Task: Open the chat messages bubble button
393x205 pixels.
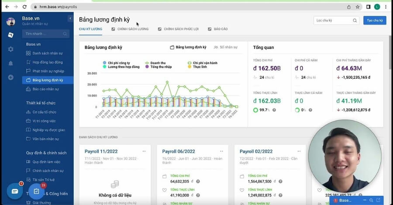Action: (14, 191)
